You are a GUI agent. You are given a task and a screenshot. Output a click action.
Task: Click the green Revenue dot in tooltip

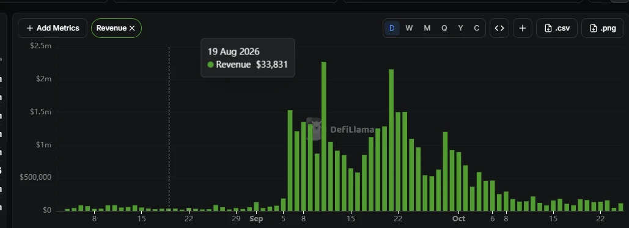(x=211, y=65)
